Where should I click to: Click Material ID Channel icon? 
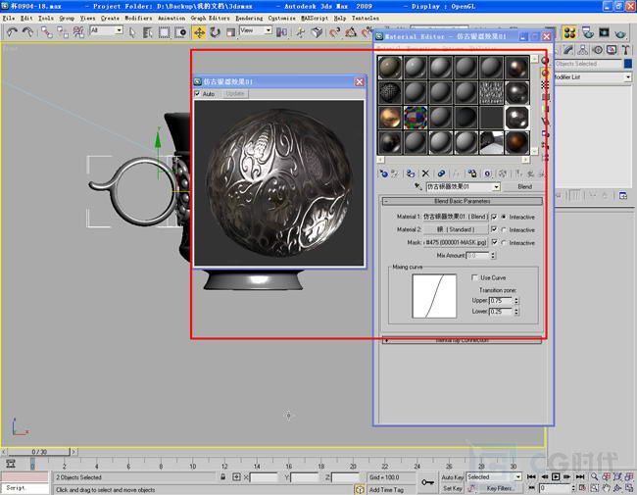pos(487,173)
